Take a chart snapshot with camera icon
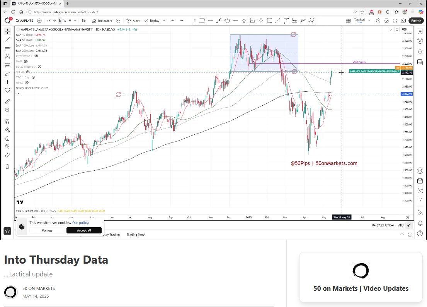This screenshot has width=427, height=307. (x=403, y=21)
